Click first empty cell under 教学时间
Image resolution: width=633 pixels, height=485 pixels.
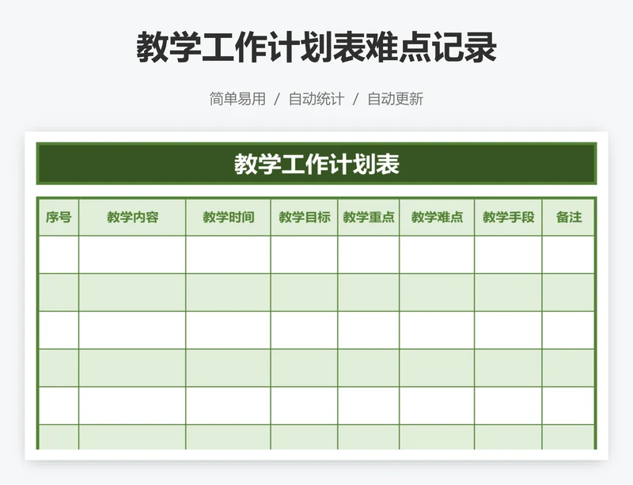coord(229,255)
